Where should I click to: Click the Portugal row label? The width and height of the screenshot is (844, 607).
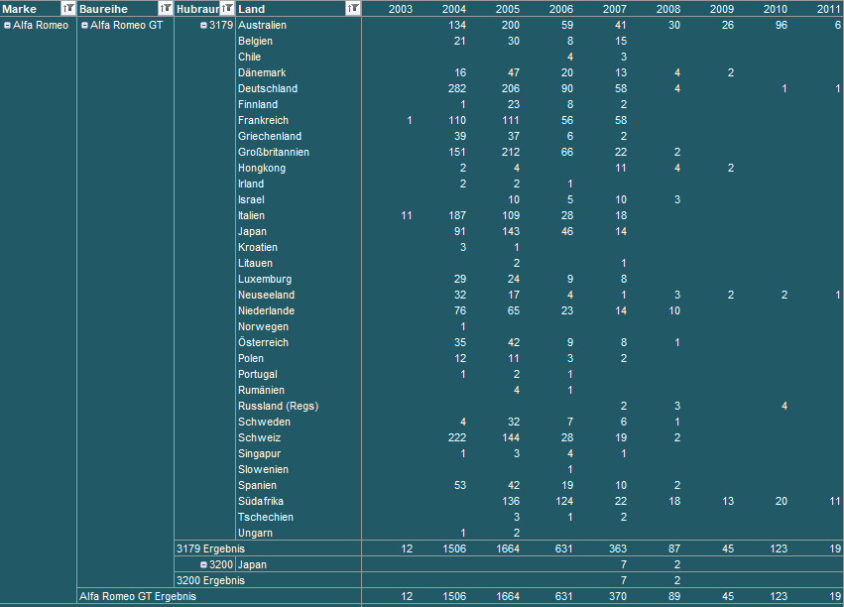click(x=257, y=375)
